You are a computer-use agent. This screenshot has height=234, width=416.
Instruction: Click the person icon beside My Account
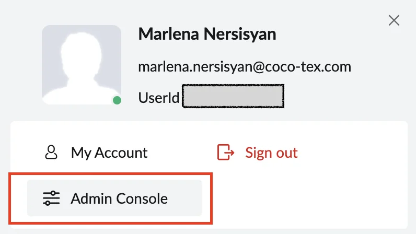51,153
